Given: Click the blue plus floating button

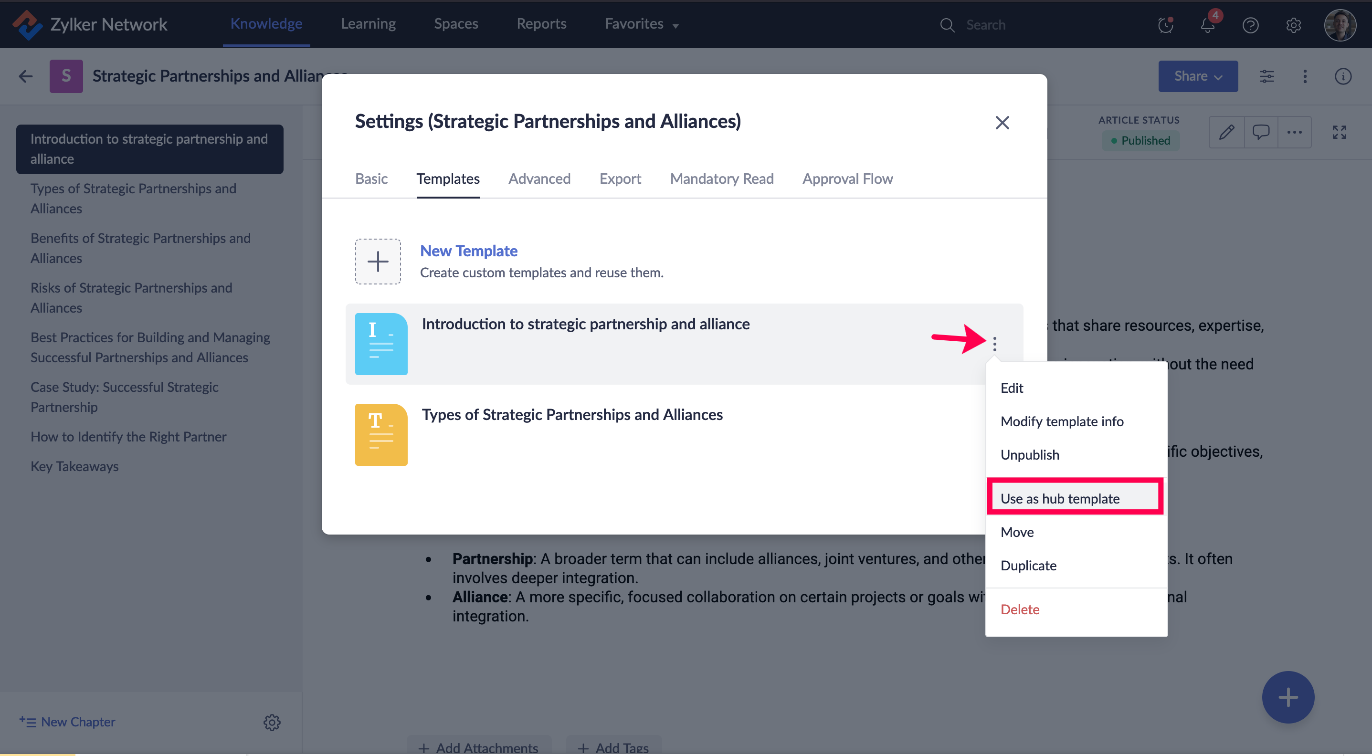Looking at the screenshot, I should pos(1288,697).
